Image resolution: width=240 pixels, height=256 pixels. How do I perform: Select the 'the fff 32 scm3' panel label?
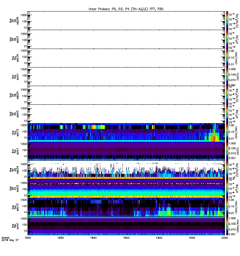14,188
